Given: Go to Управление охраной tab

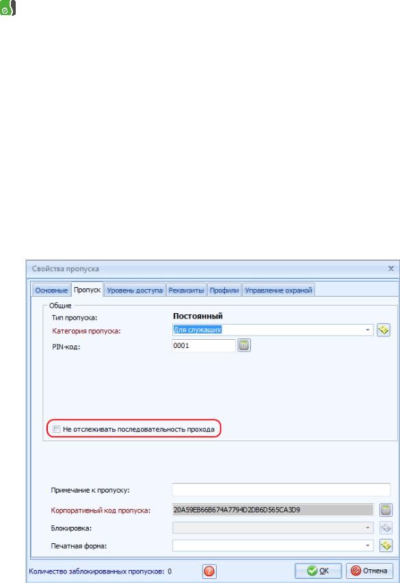Looking at the screenshot, I should pos(278,290).
